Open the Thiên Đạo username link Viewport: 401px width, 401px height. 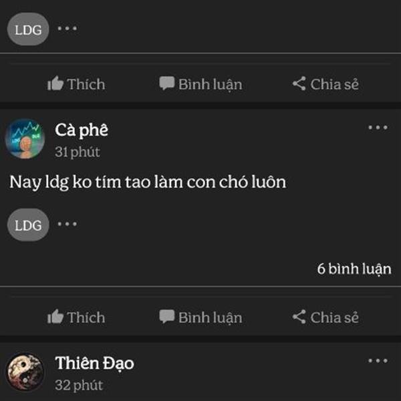(94, 364)
